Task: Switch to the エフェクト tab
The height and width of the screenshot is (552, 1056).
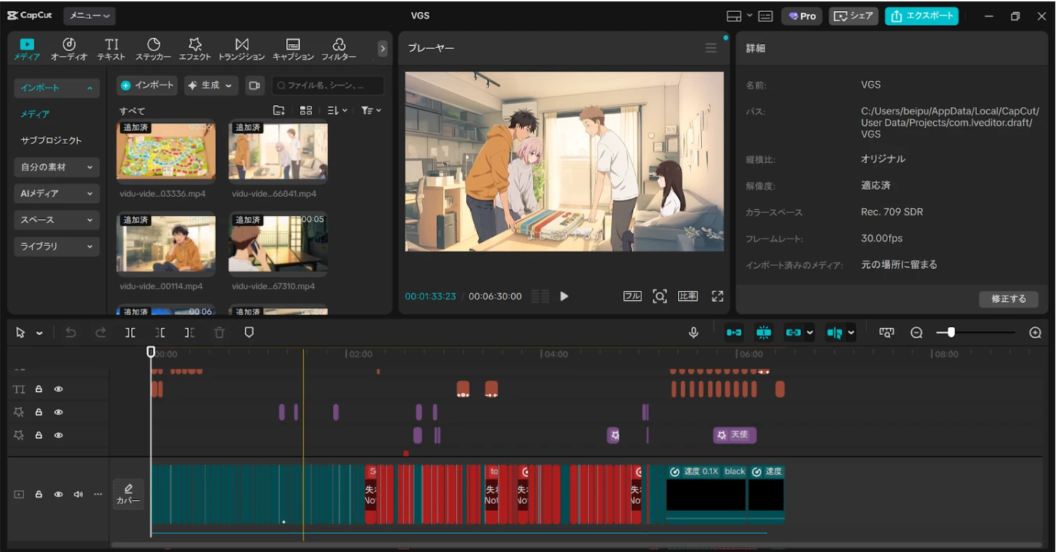Action: coord(195,49)
